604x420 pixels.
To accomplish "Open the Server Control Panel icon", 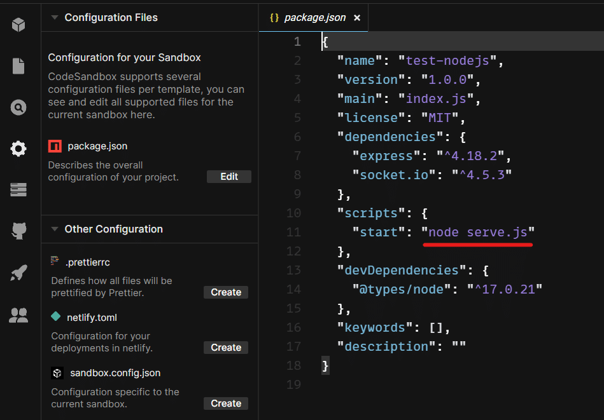I will 18,190.
